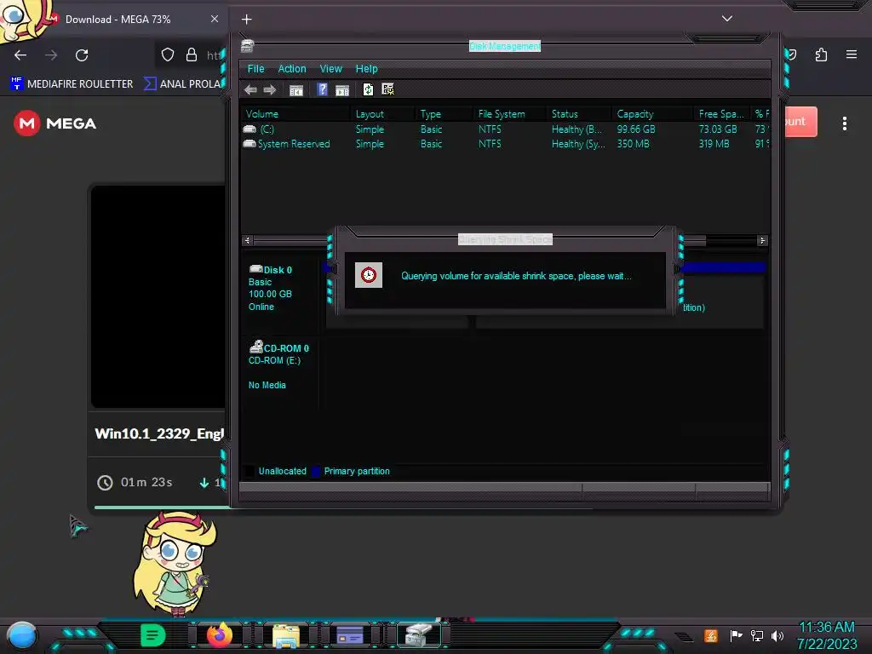The width and height of the screenshot is (872, 654).
Task: Open the Firefox Extensions puzzle icon
Action: pyautogui.click(x=822, y=54)
